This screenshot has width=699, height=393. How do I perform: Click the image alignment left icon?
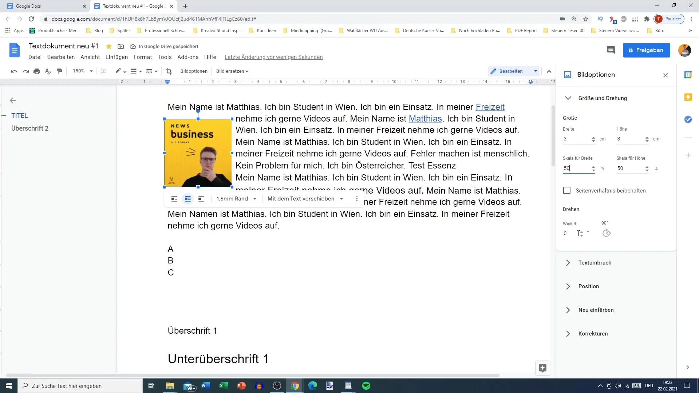[174, 199]
